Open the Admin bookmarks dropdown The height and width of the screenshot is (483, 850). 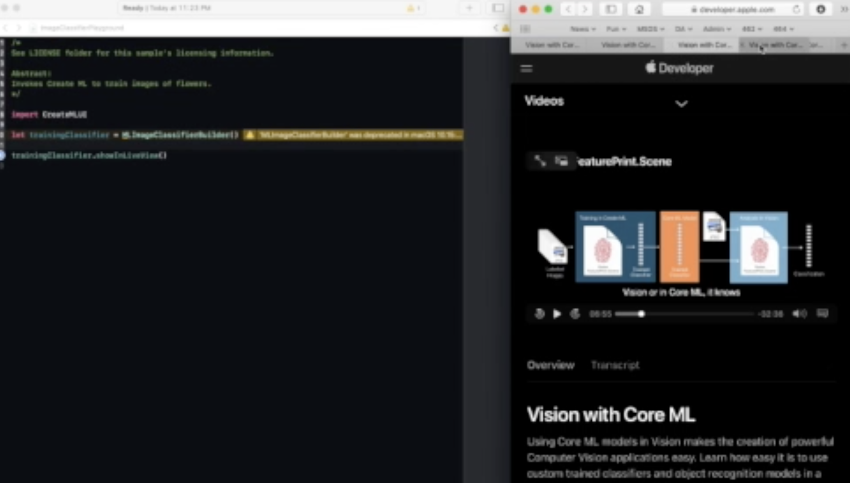point(717,29)
